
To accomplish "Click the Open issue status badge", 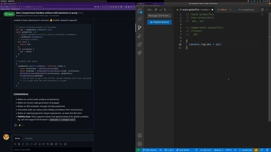I will (x=9, y=14).
